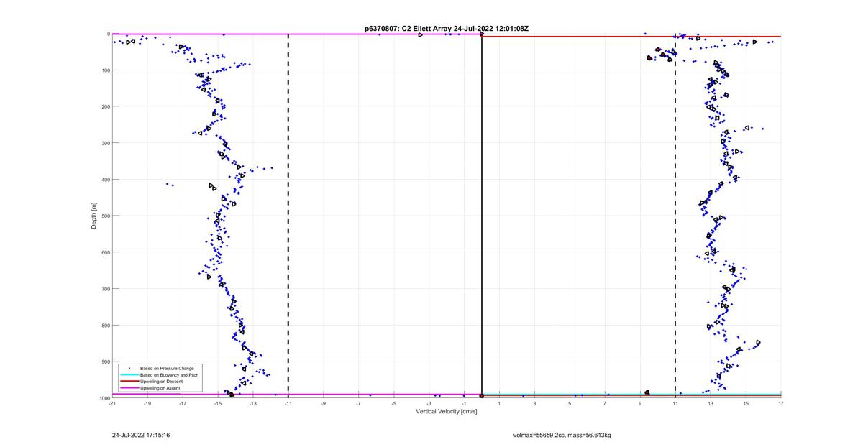Viewport: 863px width, 447px height.
Task: Click the timestamp 24-Jul-2022 17:15:16
Action: pos(141,435)
